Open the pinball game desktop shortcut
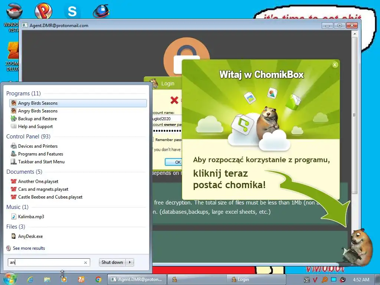380x285 pixels. (x=43, y=11)
